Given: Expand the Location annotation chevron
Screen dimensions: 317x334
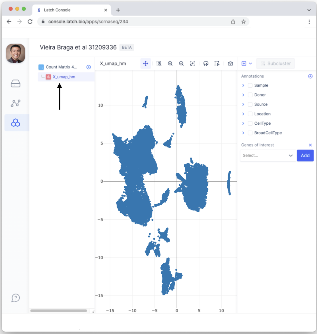Looking at the screenshot, I should [x=243, y=114].
